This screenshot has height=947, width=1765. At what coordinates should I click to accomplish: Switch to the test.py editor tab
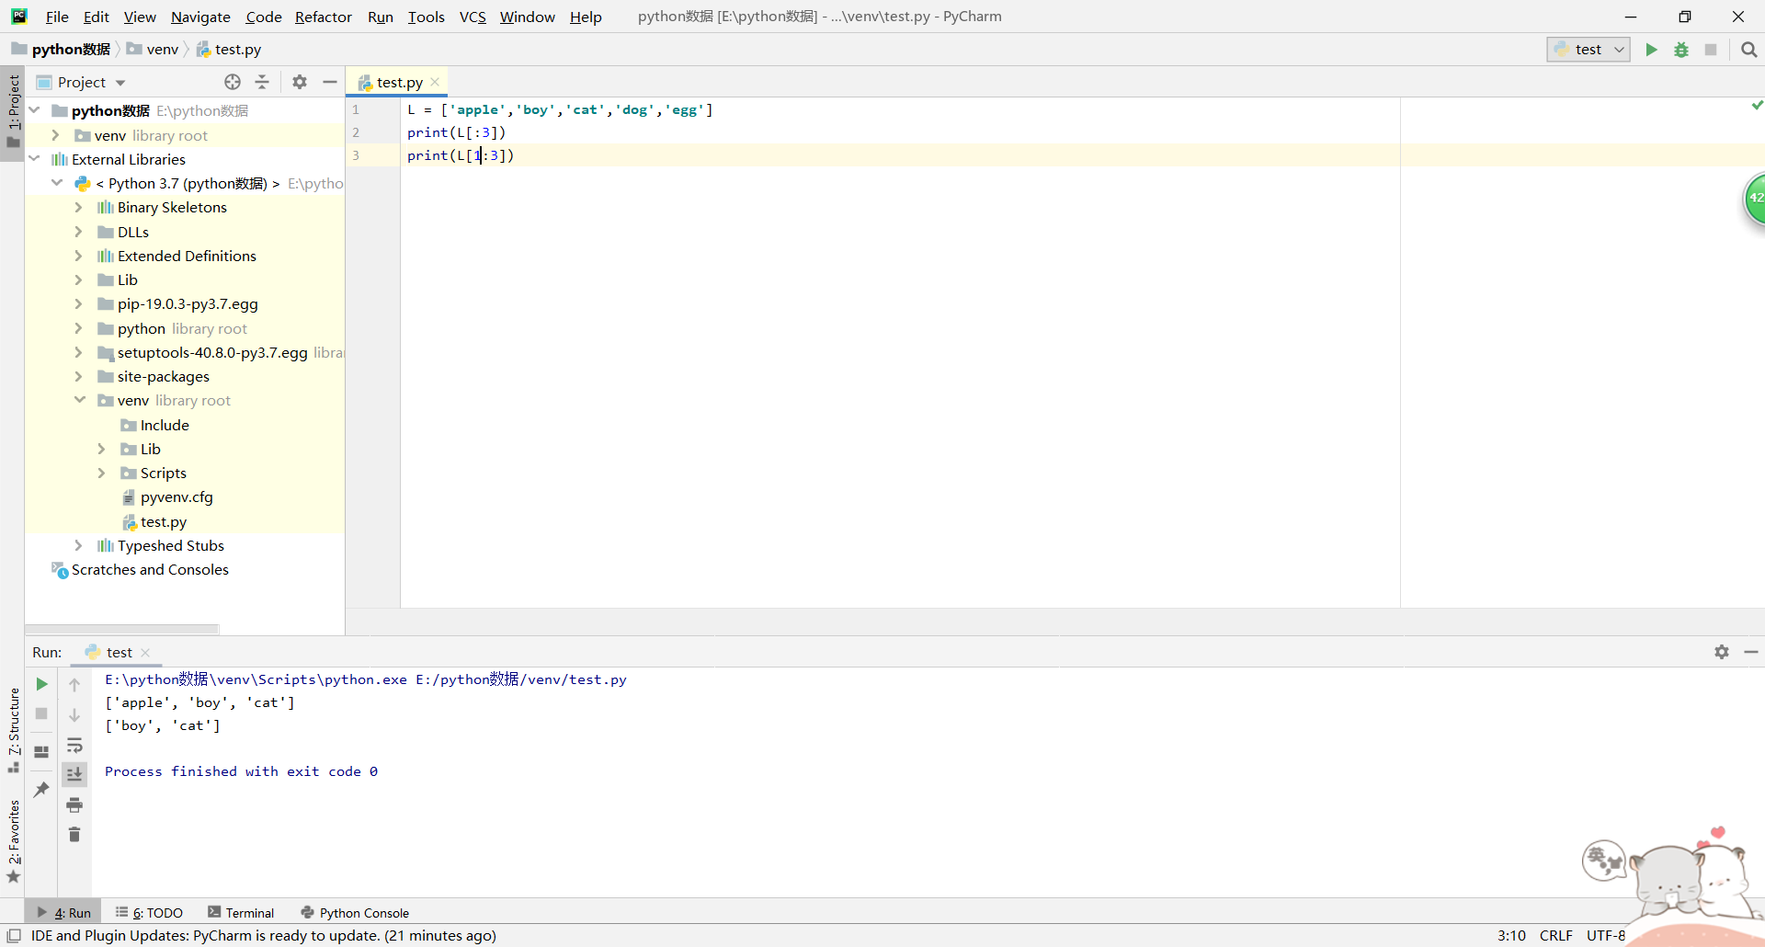point(399,82)
